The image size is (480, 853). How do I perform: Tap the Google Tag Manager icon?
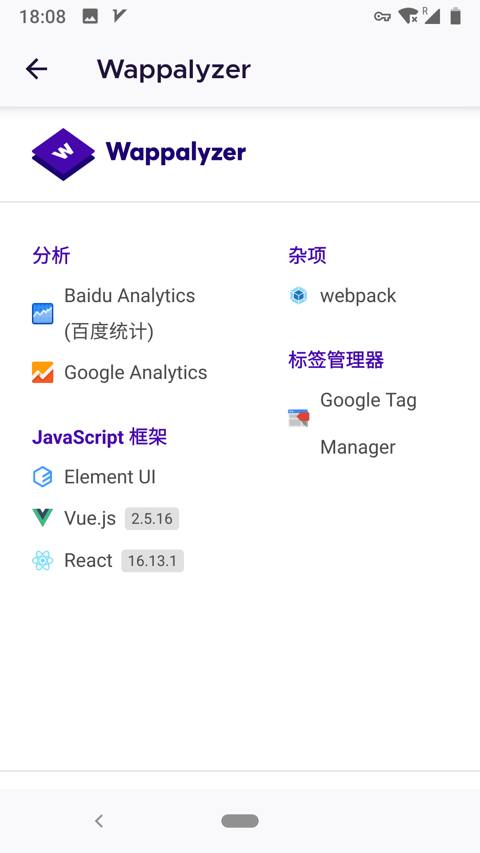click(299, 418)
